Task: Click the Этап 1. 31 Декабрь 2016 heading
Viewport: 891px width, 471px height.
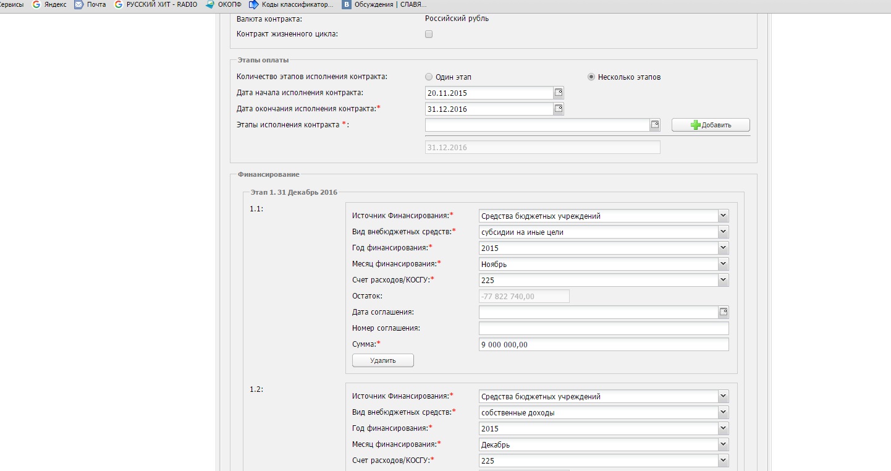Action: [x=294, y=192]
